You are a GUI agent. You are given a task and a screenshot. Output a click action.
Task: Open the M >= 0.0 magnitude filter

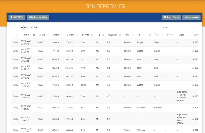[x=191, y=17]
